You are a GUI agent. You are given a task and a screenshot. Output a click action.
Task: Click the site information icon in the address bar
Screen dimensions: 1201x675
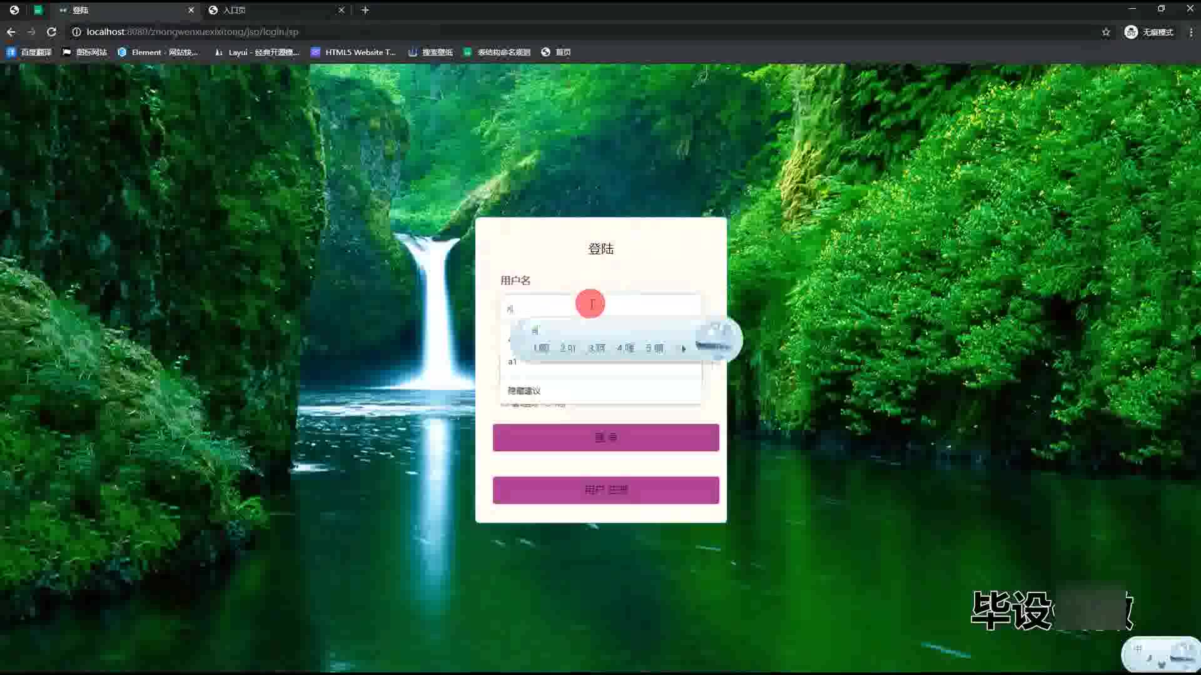[x=76, y=32]
